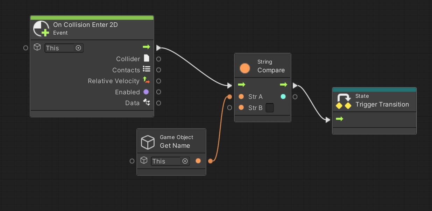
Task: Click the cyan comparison result icon
Action: pyautogui.click(x=283, y=96)
